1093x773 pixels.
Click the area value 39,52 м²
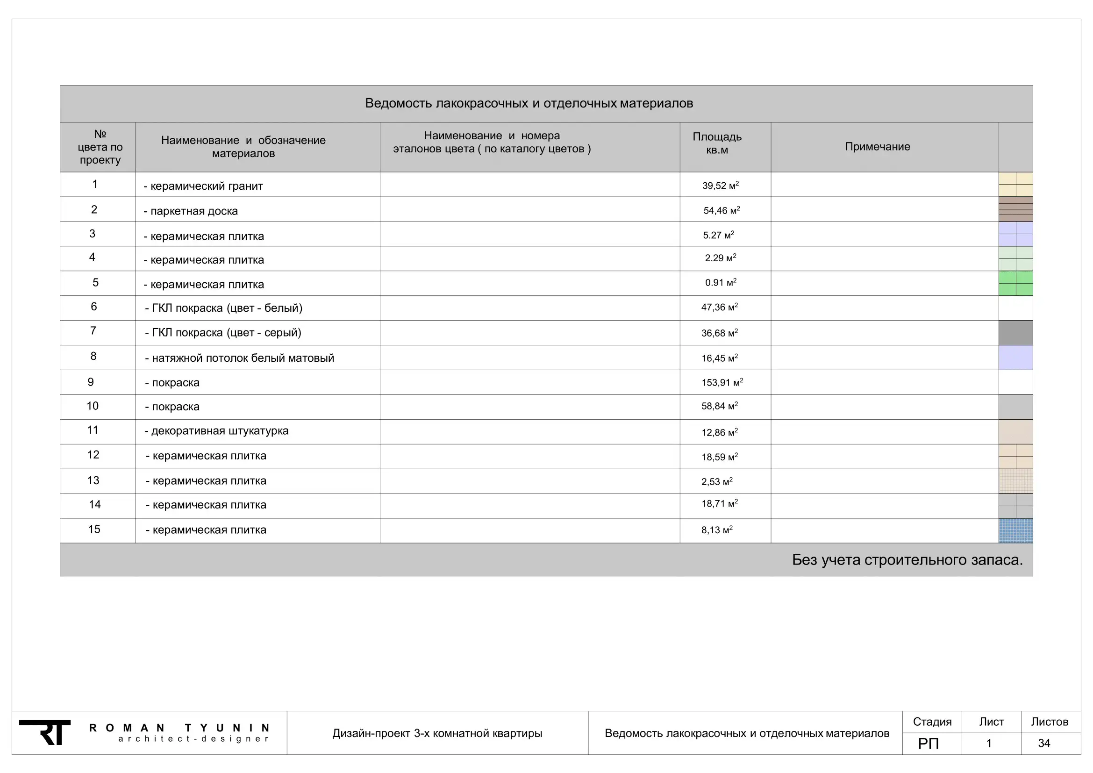point(720,185)
